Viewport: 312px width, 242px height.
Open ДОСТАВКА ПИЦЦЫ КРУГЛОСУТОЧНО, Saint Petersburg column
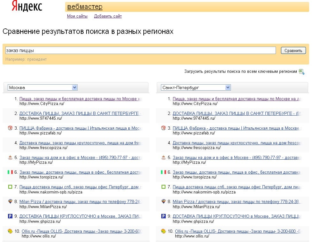(237, 216)
